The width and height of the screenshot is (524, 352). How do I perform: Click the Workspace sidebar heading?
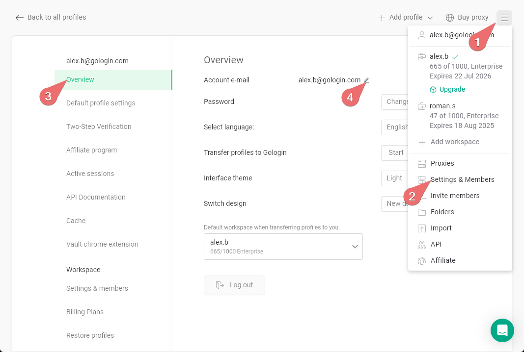[83, 270]
